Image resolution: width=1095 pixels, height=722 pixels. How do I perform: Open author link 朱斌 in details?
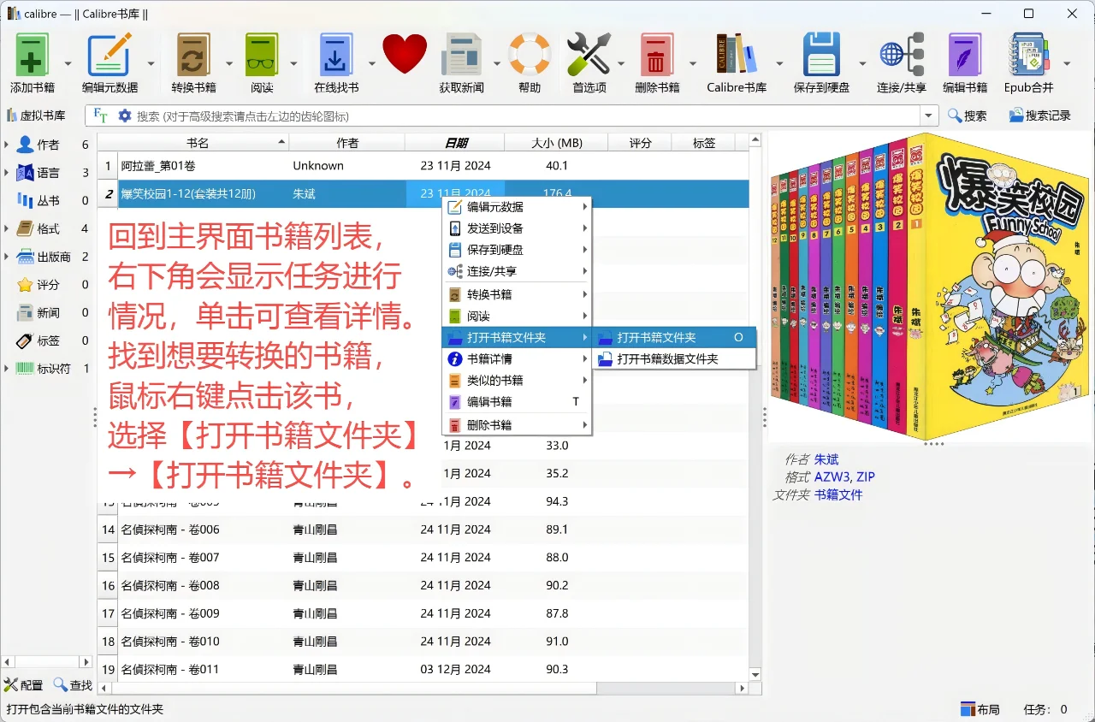tap(826, 459)
